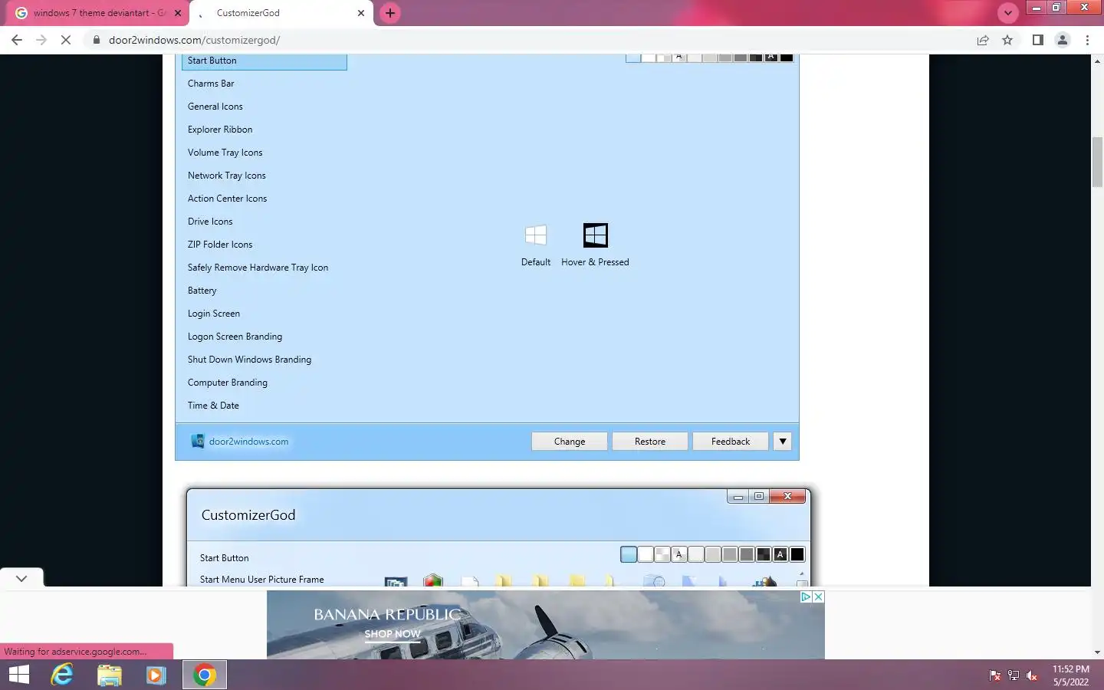
Task: Open a new browser tab
Action: (x=390, y=13)
